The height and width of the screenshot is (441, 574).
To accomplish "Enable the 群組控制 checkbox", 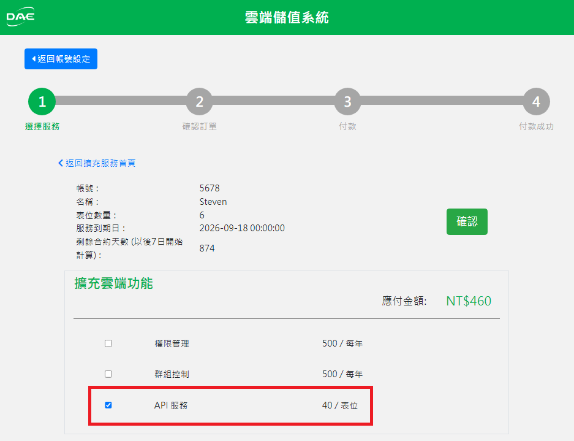I will [108, 374].
